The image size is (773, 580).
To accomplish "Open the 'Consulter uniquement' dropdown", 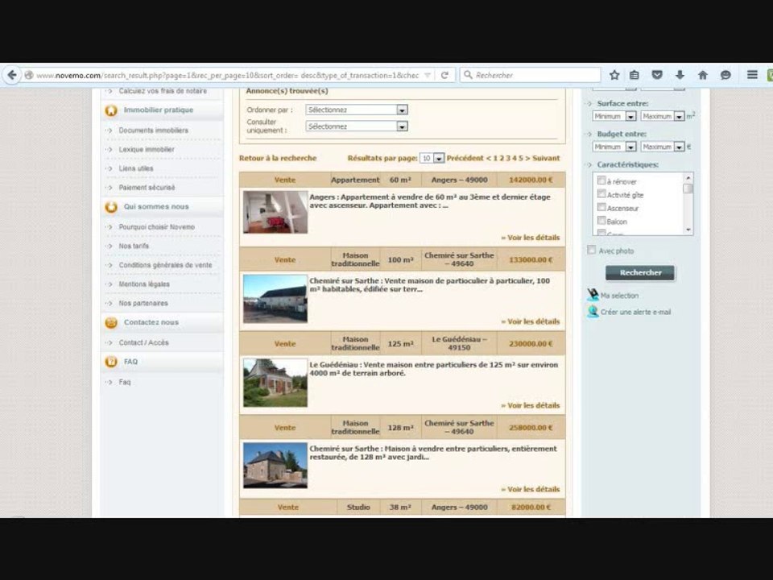I will click(x=357, y=126).
